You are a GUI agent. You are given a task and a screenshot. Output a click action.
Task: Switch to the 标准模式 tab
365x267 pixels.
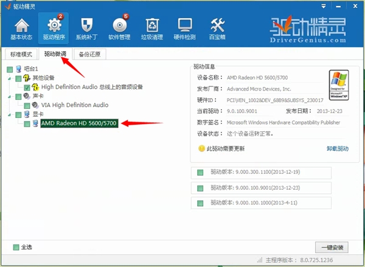click(x=20, y=54)
